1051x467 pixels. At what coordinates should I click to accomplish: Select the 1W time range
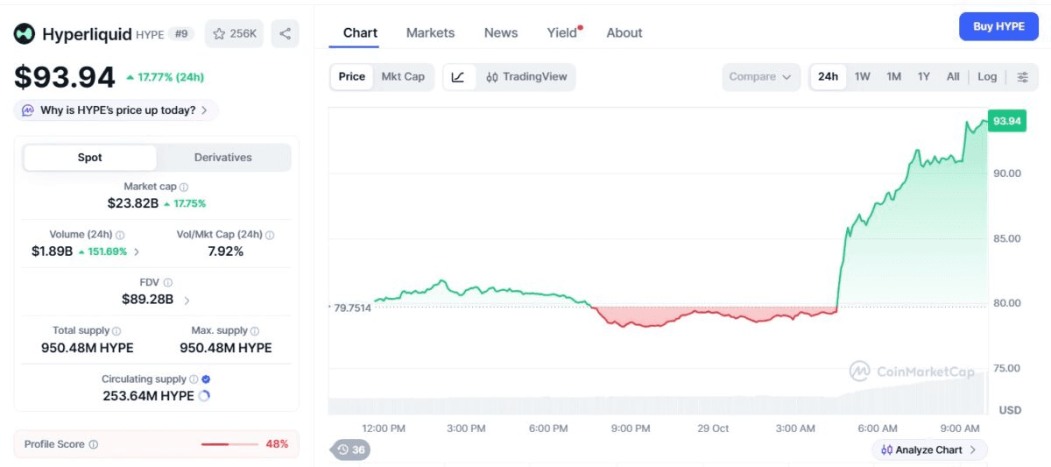pyautogui.click(x=863, y=77)
